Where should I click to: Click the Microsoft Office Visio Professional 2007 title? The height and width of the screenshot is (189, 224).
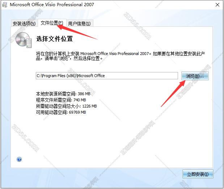pyautogui.click(x=52, y=5)
